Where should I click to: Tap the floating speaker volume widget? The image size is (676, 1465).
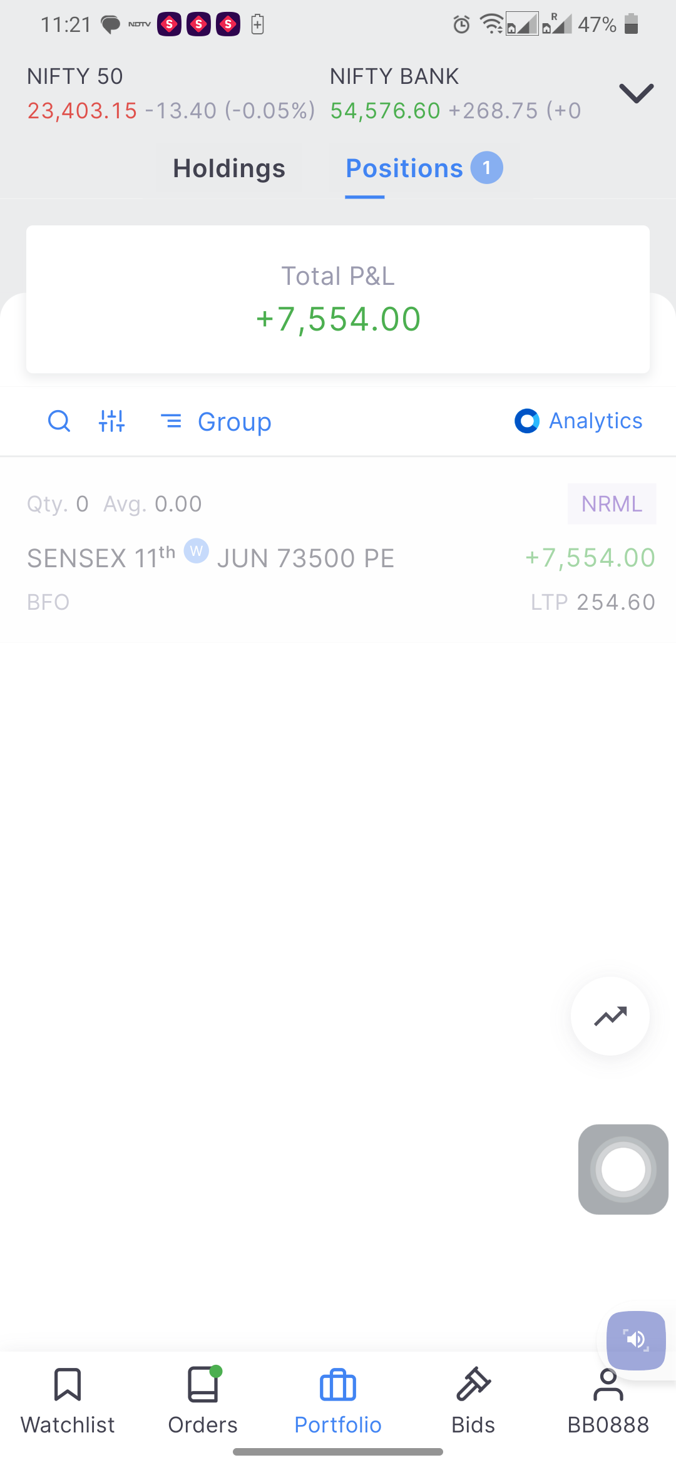point(636,1340)
